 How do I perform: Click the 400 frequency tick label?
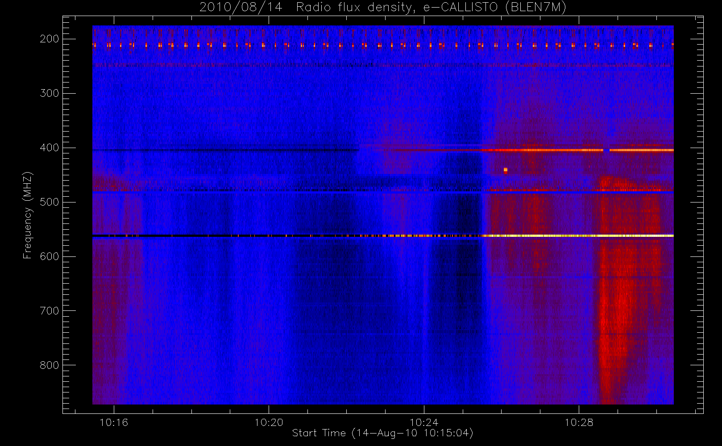[x=50, y=148]
